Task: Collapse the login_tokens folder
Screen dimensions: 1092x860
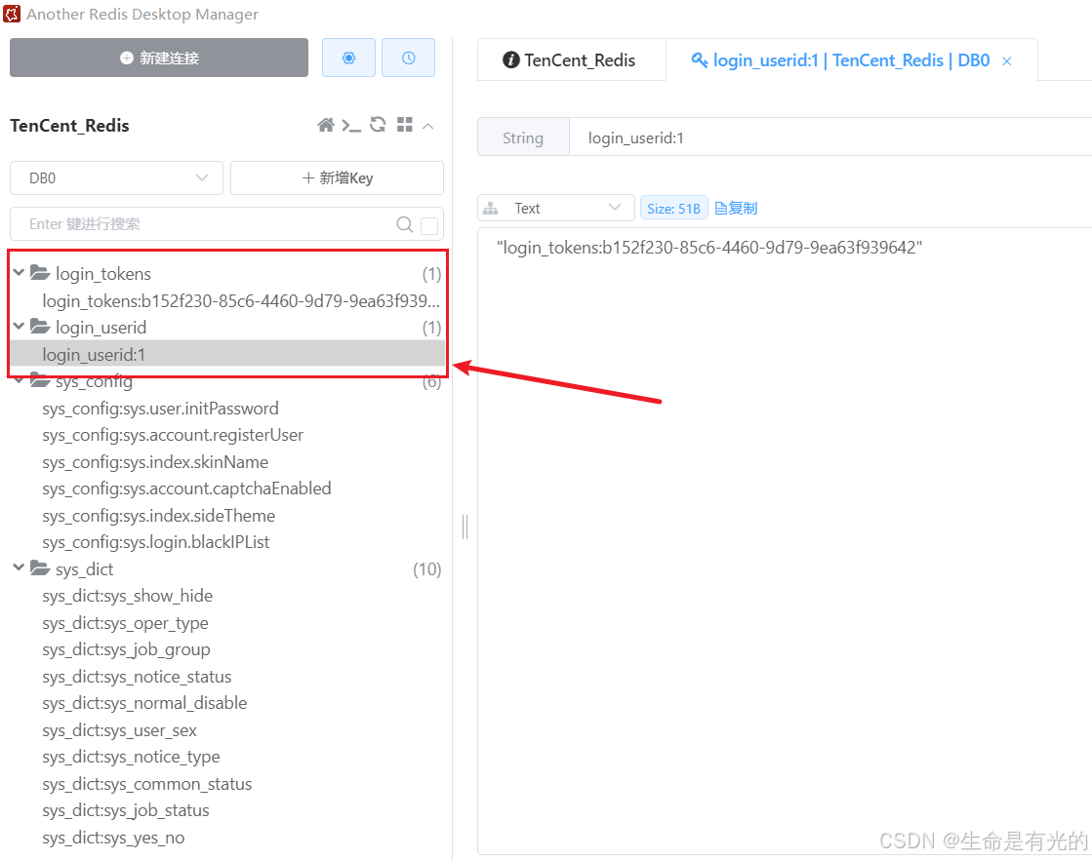Action: click(19, 273)
